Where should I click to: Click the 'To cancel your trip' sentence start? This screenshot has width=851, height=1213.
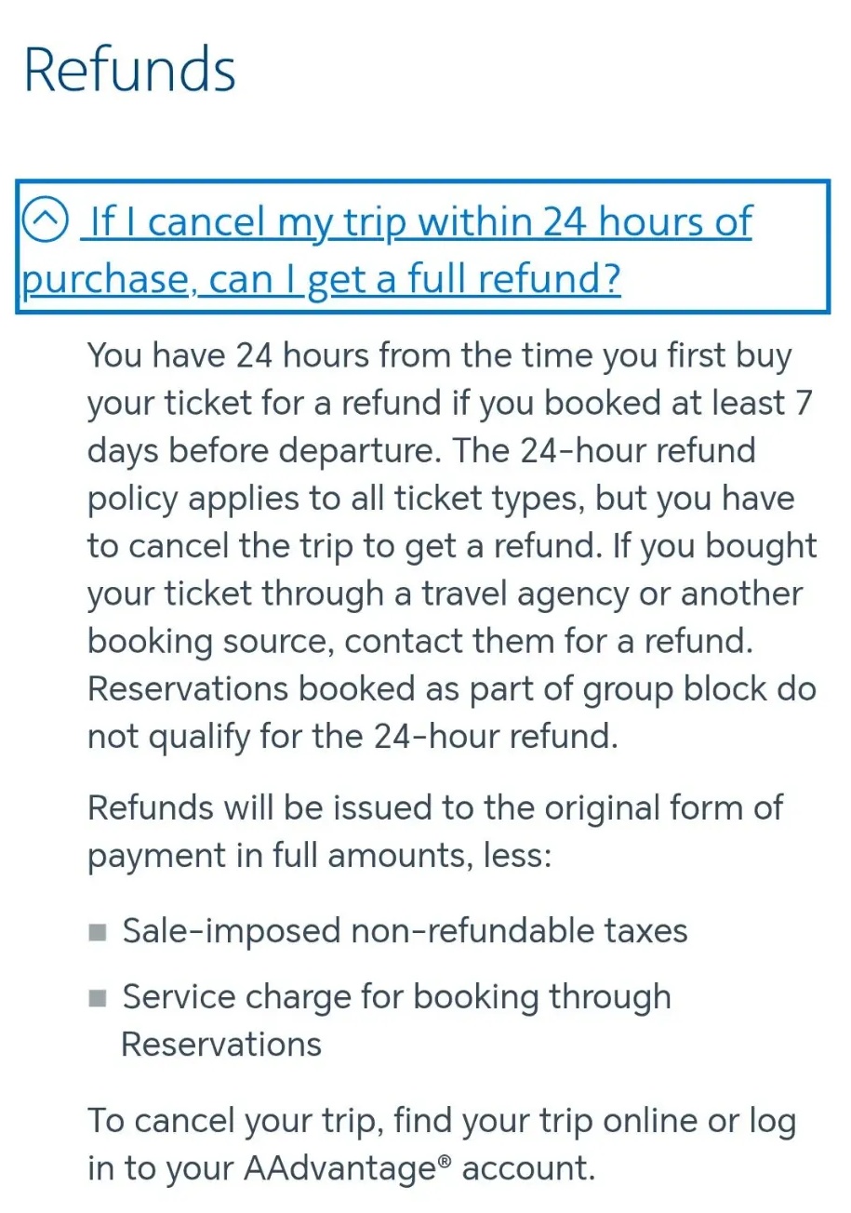(x=235, y=1121)
